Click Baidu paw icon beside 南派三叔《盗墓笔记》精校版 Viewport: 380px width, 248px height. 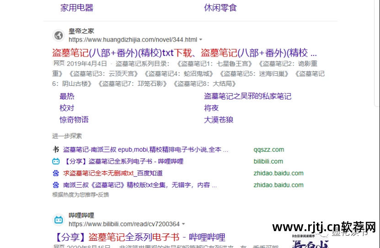point(56,185)
